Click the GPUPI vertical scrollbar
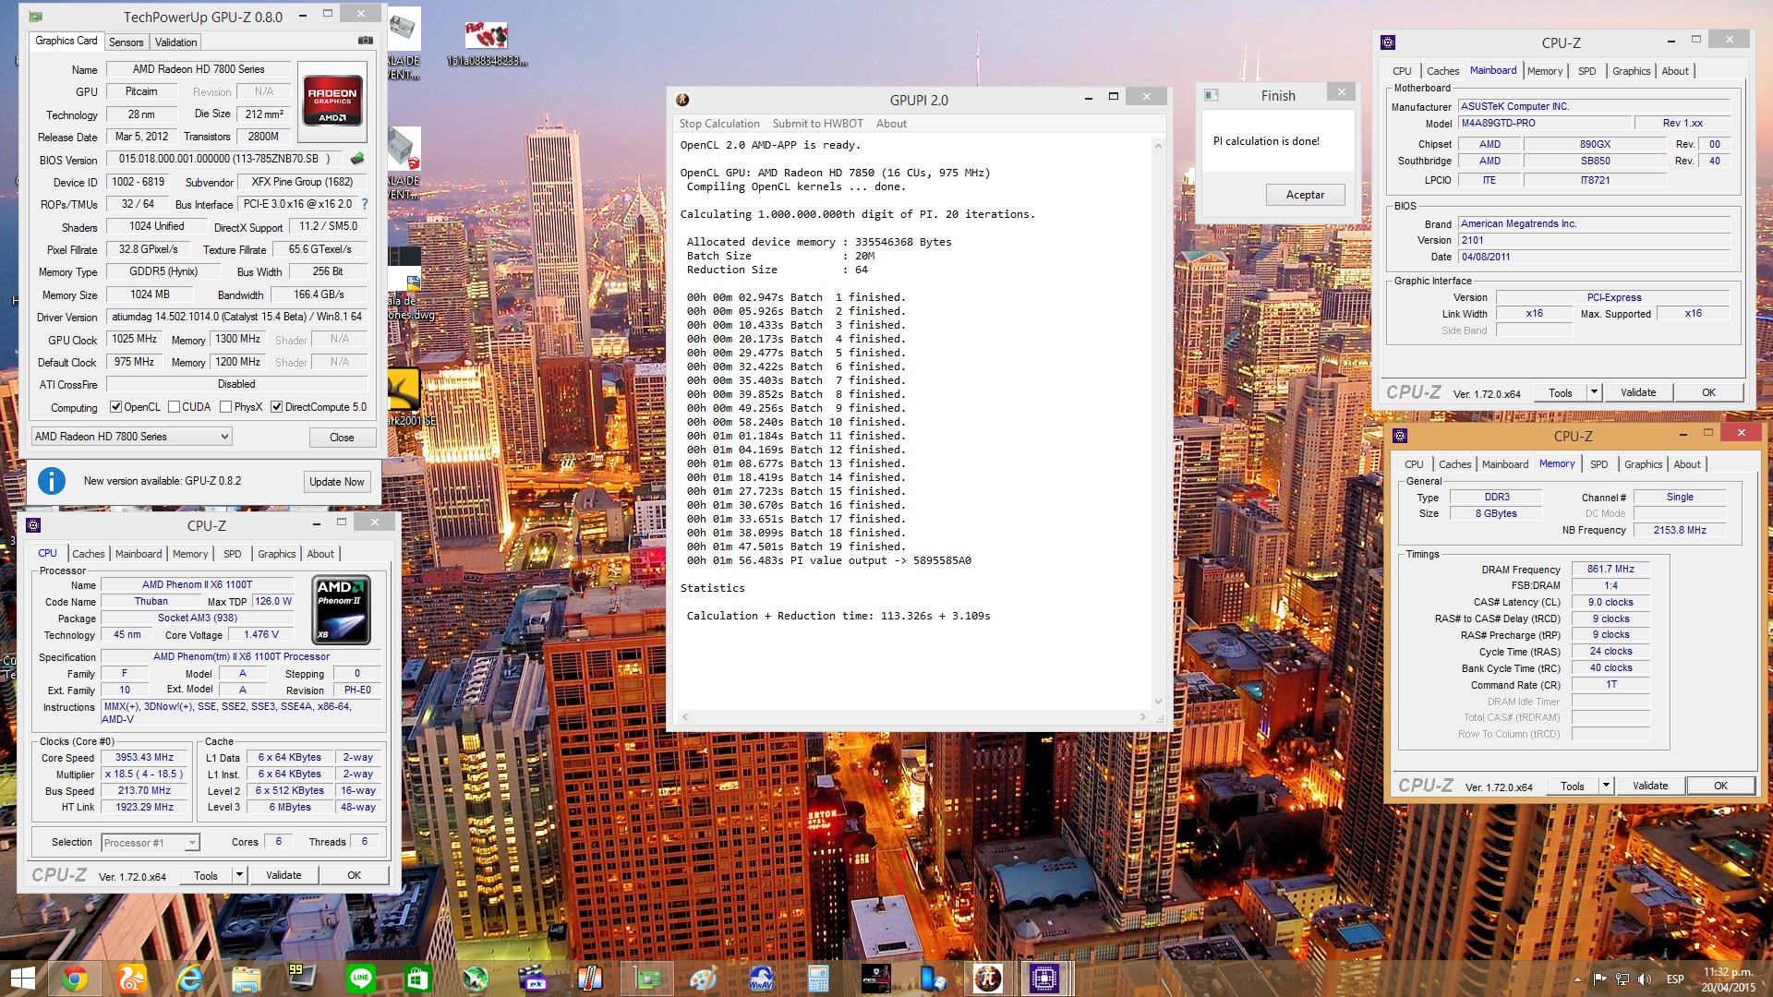The width and height of the screenshot is (1773, 997). (x=1158, y=424)
